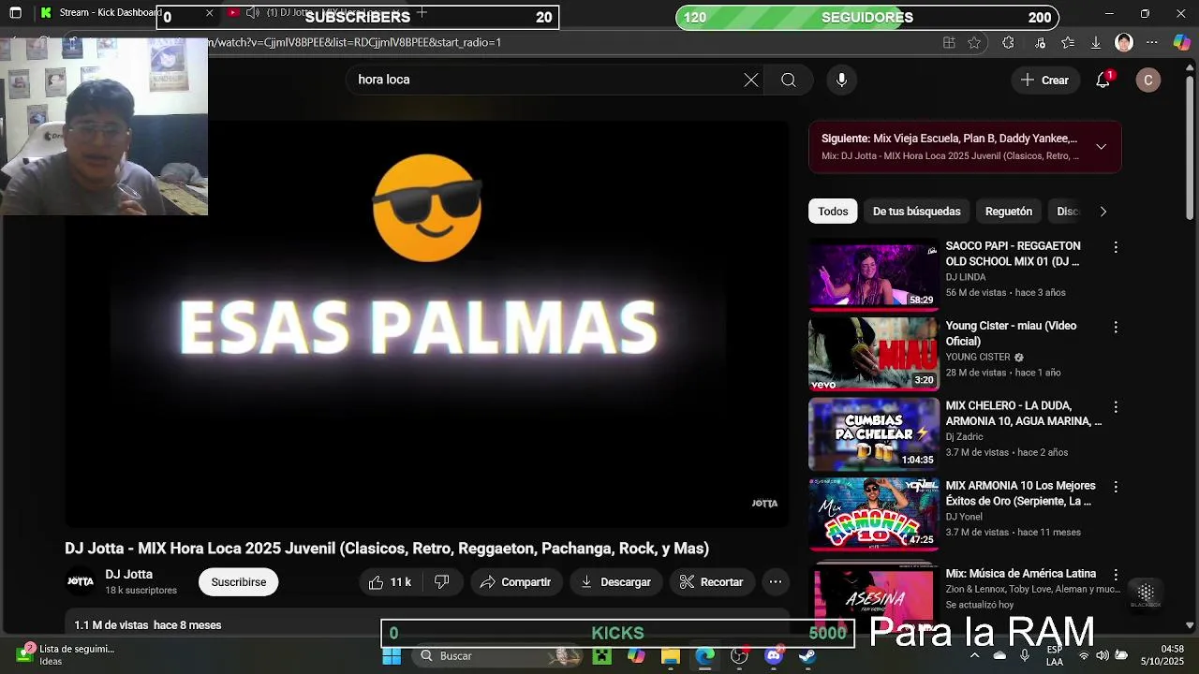The width and height of the screenshot is (1199, 674).
Task: Like the video with the thumbs-up button
Action: tap(390, 581)
